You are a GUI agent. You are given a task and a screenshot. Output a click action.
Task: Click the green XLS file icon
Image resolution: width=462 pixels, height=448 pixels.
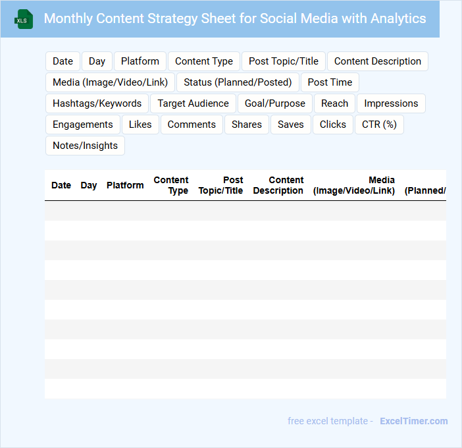pos(24,19)
